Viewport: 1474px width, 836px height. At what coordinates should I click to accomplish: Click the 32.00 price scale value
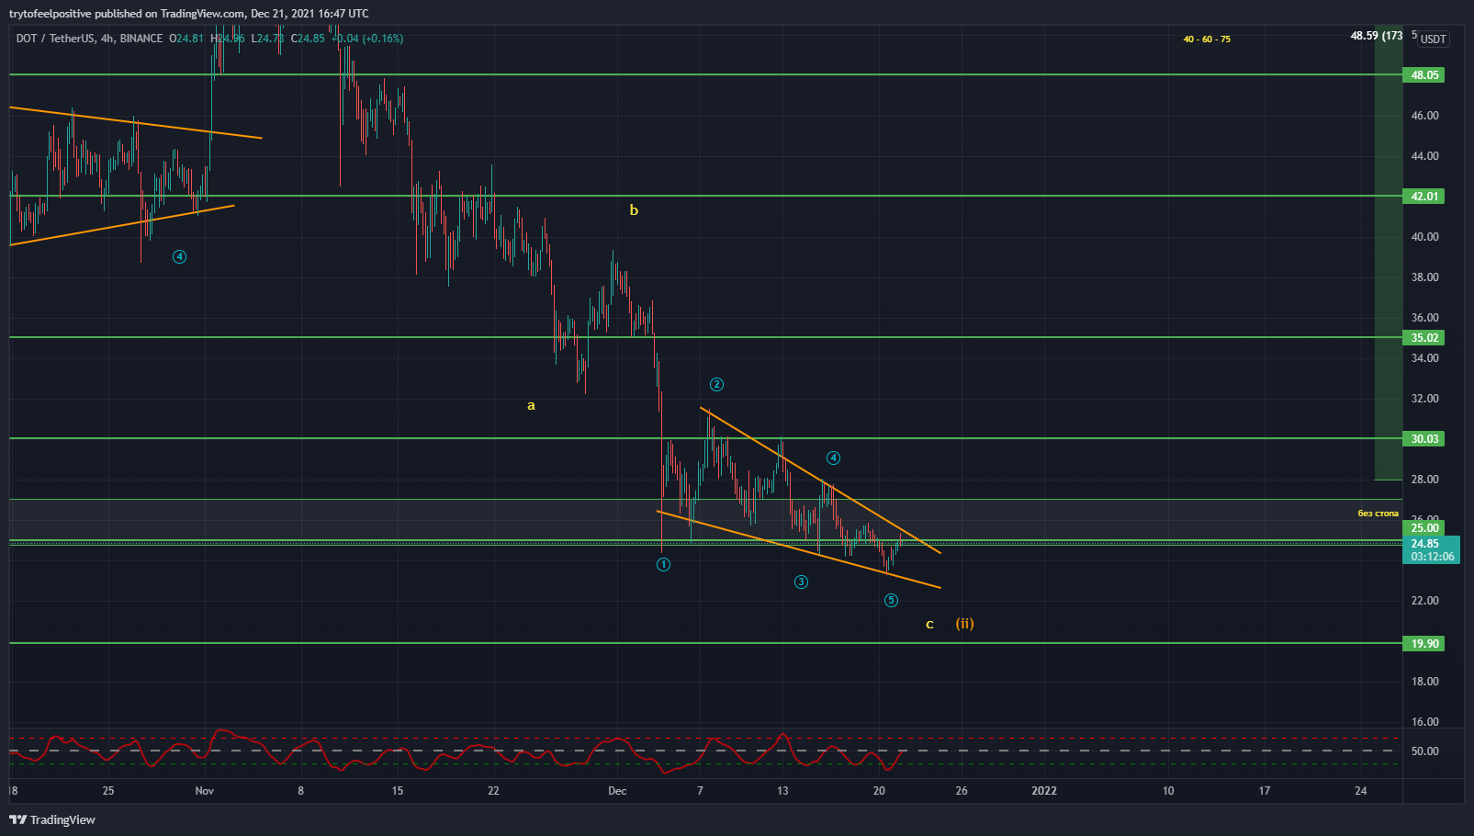tap(1424, 399)
